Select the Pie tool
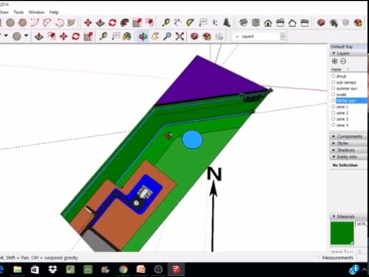Viewport: 369px width, 277px height. coord(71,23)
